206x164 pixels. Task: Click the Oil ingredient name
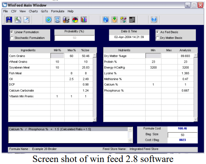(x=11, y=79)
